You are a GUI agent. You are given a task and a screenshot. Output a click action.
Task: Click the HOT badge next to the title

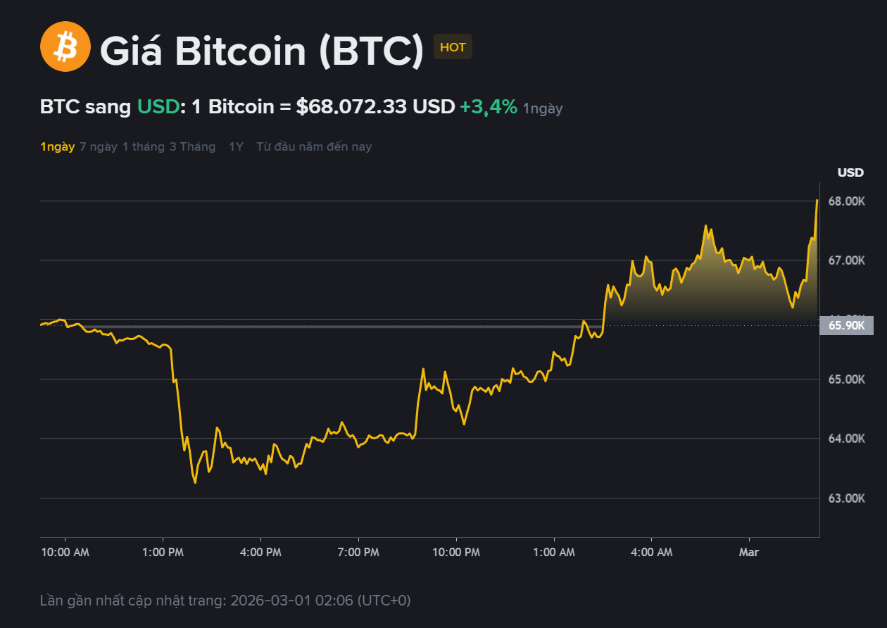click(x=453, y=47)
